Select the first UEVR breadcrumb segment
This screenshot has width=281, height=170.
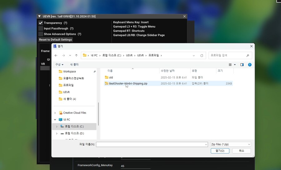[129, 55]
